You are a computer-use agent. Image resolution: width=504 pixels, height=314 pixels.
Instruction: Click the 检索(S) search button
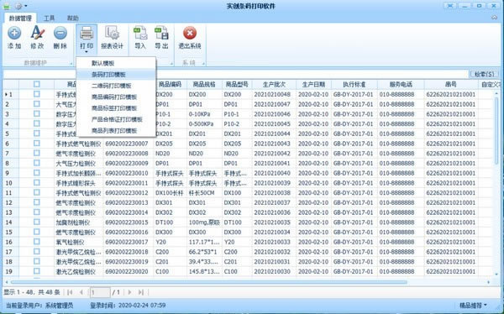(484, 74)
